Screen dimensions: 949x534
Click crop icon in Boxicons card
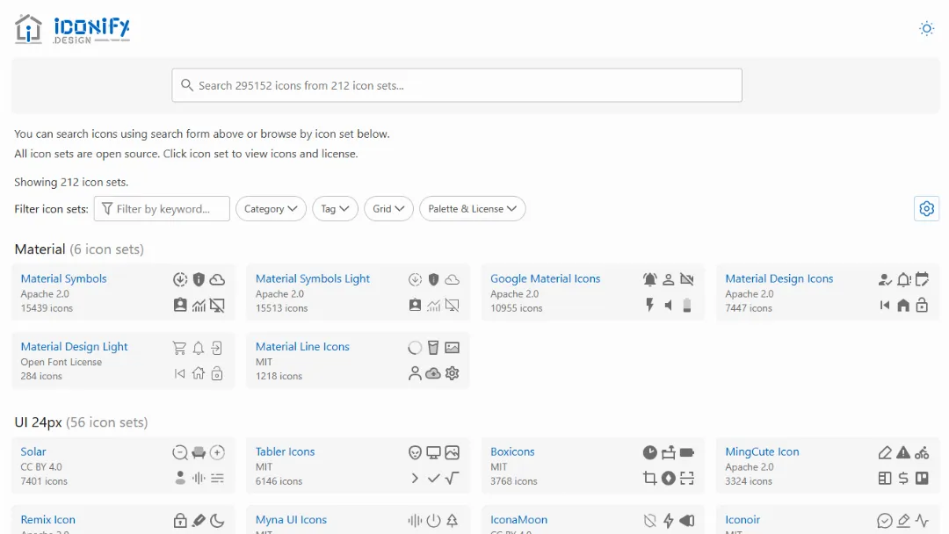(x=649, y=479)
